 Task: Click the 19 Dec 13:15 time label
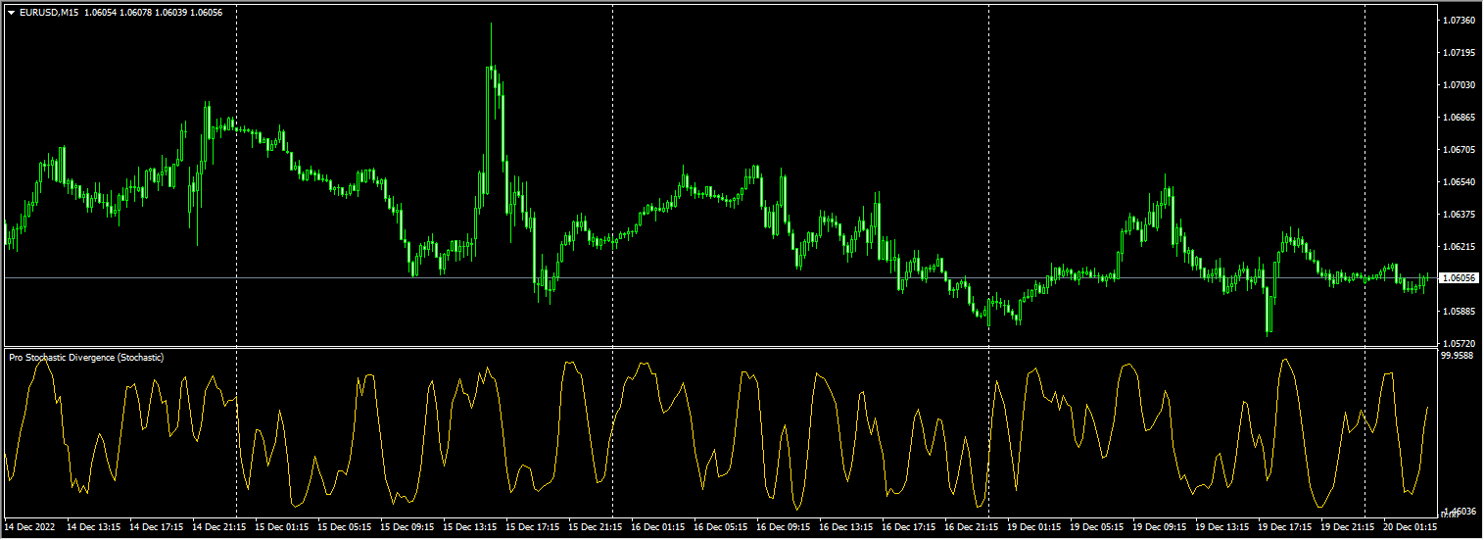click(1222, 527)
